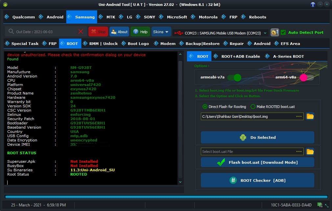Click the blue info icon in title bar
The height and width of the screenshot is (211, 332).
click(x=313, y=4)
